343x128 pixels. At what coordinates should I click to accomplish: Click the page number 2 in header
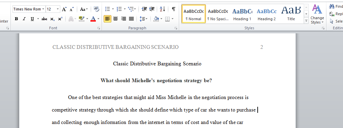pyautogui.click(x=262, y=47)
